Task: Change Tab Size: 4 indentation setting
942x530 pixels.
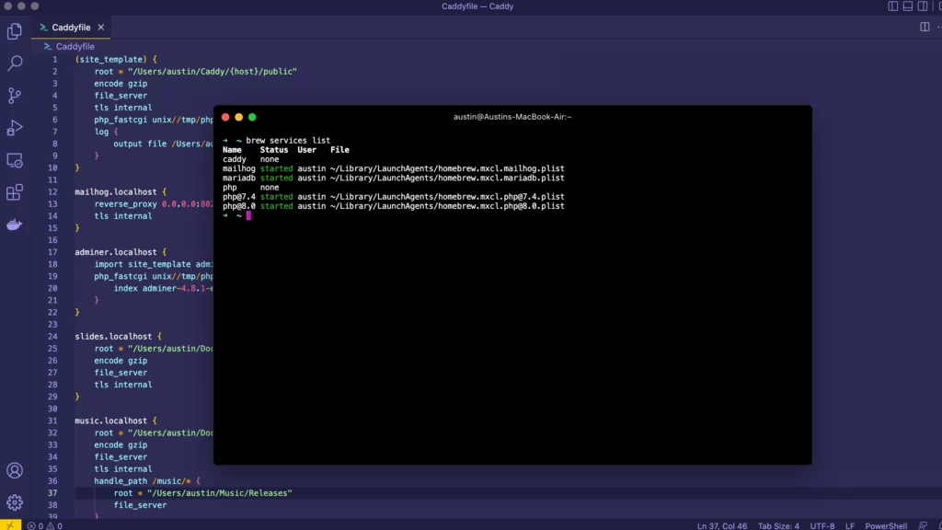Action: point(777,525)
